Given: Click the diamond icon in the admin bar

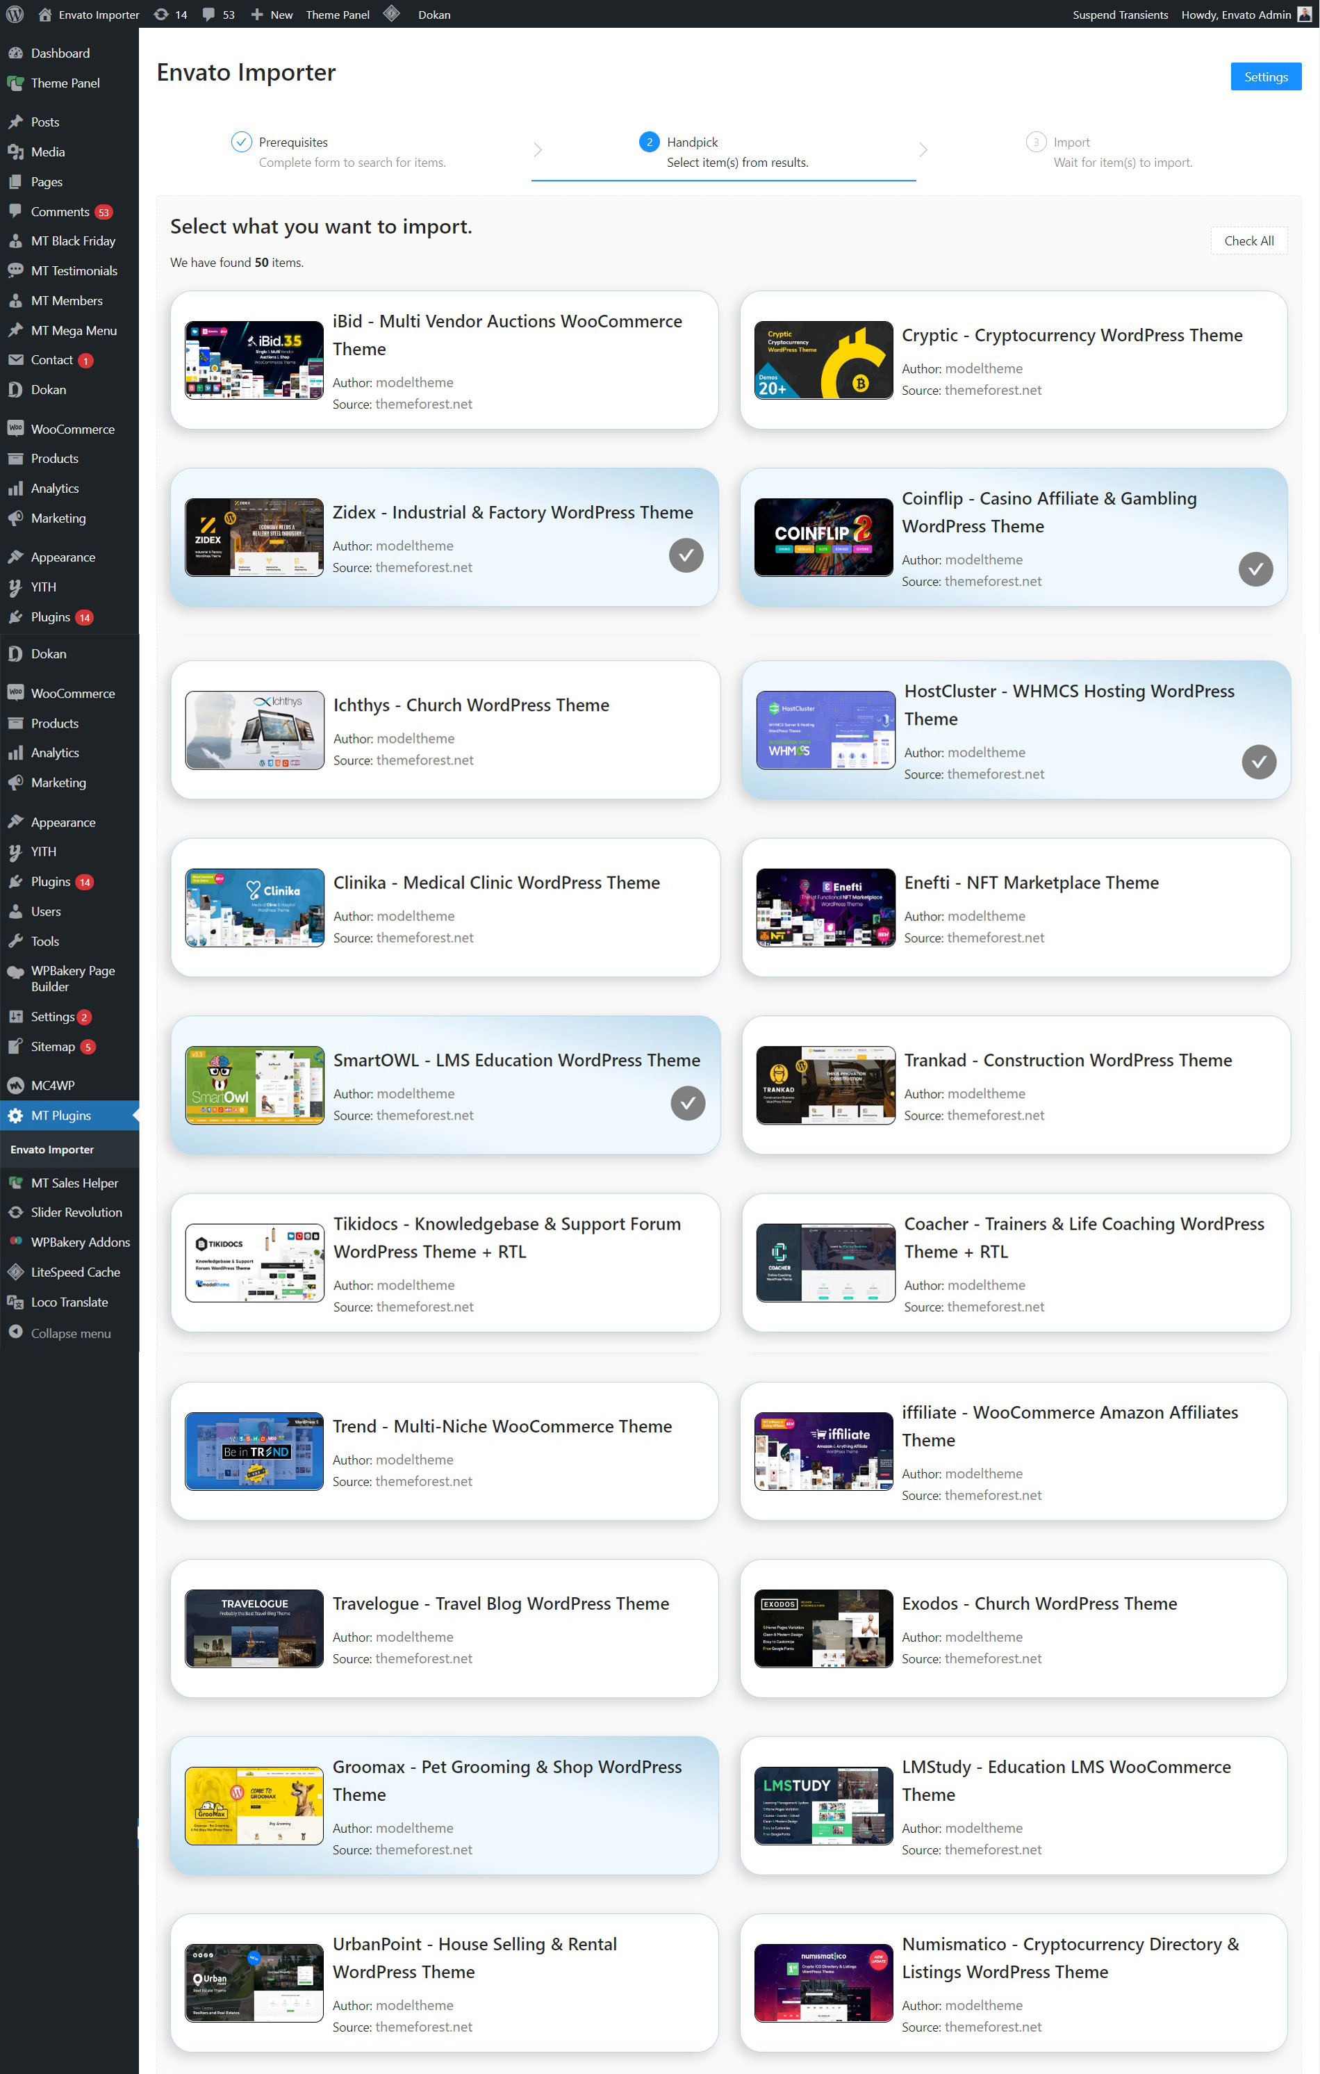Looking at the screenshot, I should tap(392, 14).
